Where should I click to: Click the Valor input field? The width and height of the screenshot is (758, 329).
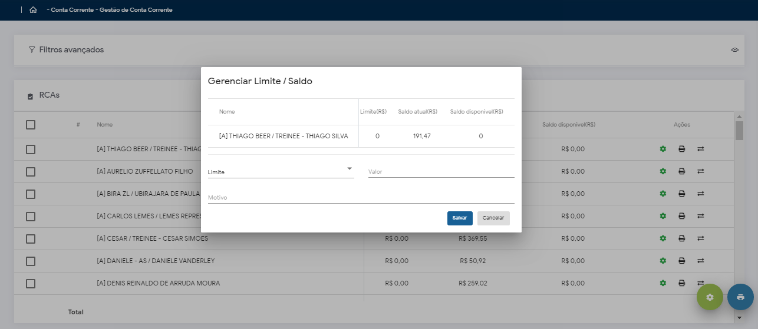[441, 172]
